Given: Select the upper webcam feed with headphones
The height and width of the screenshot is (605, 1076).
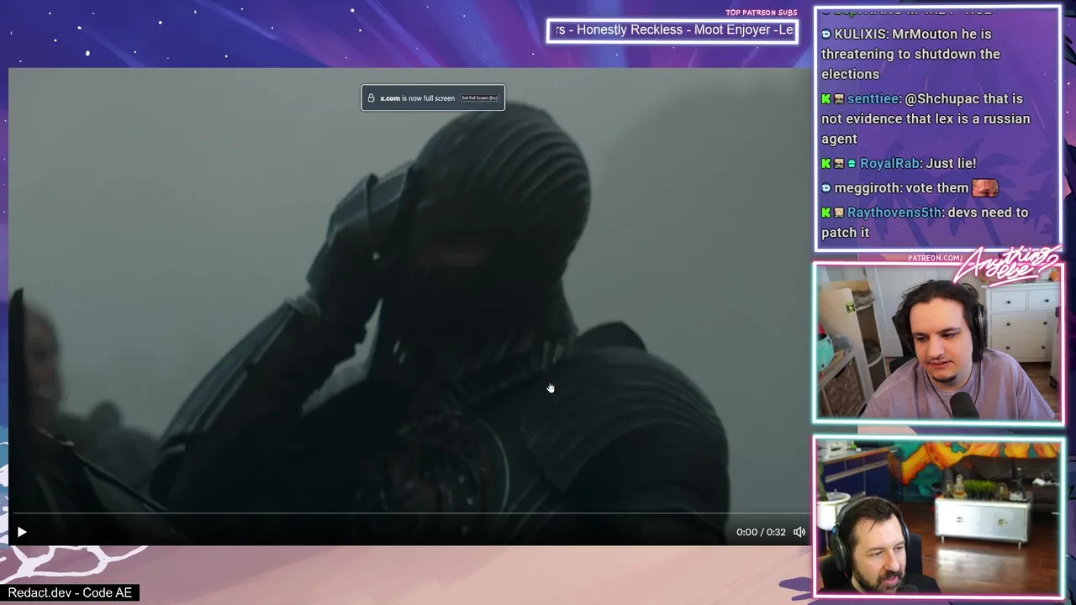Looking at the screenshot, I should click(938, 342).
